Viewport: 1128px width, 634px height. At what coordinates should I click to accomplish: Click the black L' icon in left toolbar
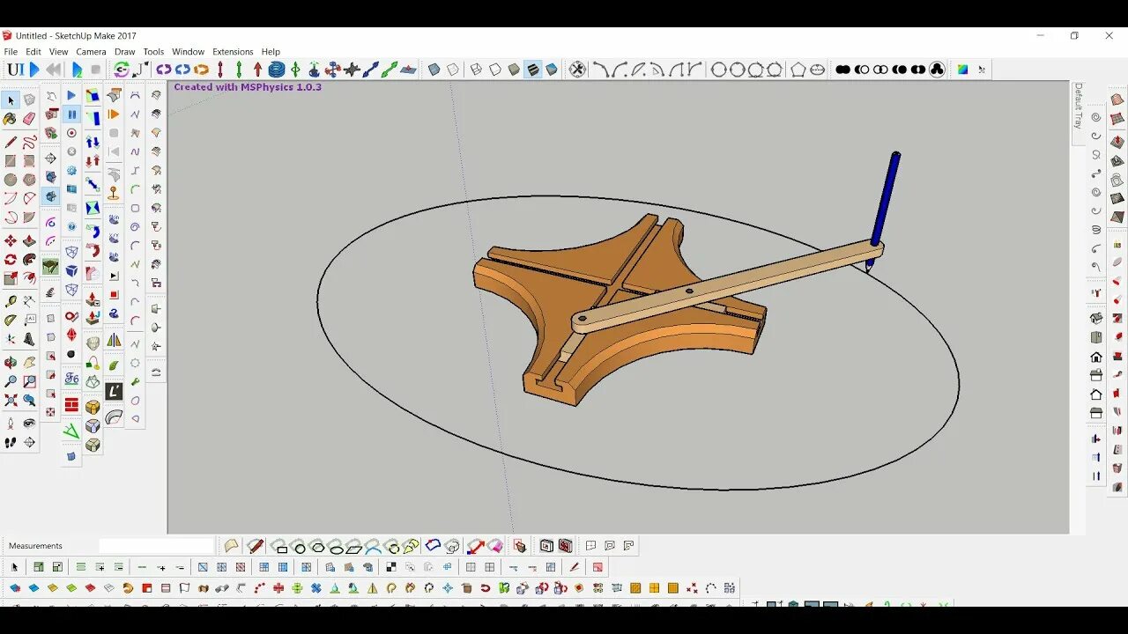coord(114,391)
